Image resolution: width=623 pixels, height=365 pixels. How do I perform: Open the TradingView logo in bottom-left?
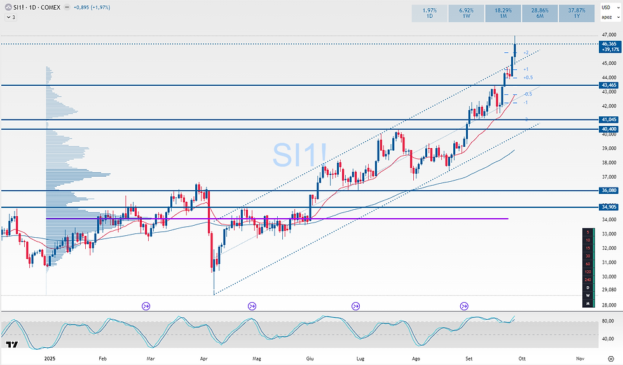coord(12,344)
